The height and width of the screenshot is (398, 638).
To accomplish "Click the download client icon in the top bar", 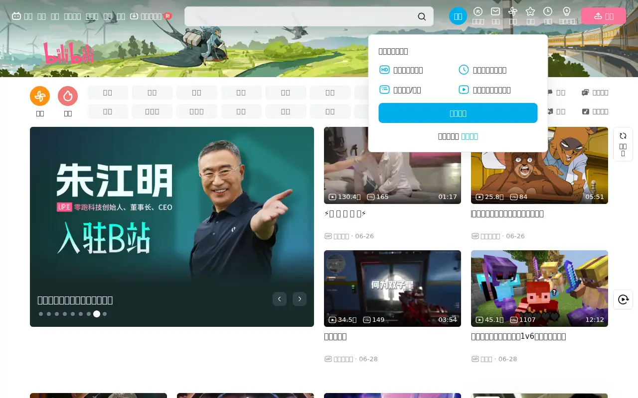I will tap(134, 16).
